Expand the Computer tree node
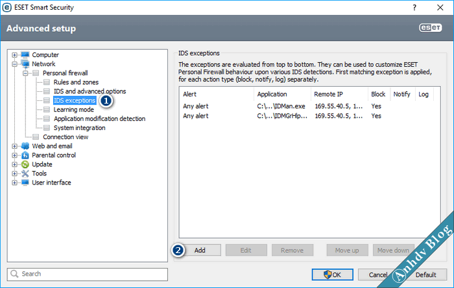Image resolution: width=454 pixels, height=288 pixels. pyautogui.click(x=14, y=54)
